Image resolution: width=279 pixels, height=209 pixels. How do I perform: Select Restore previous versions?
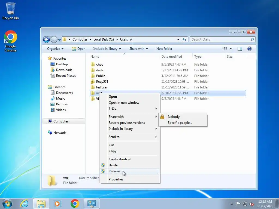(129, 123)
